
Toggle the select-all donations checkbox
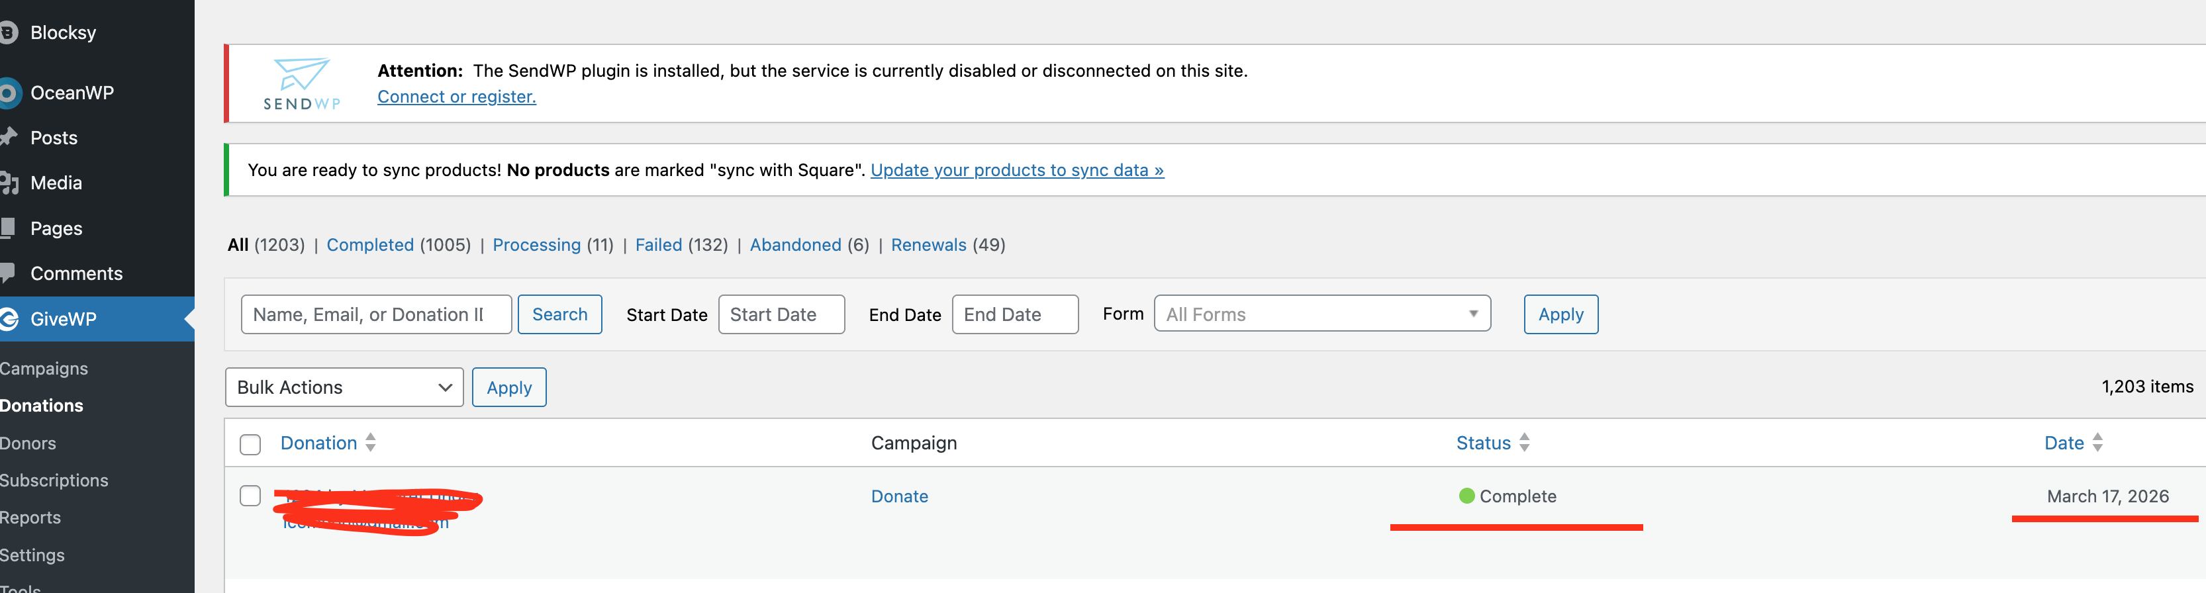tap(250, 444)
